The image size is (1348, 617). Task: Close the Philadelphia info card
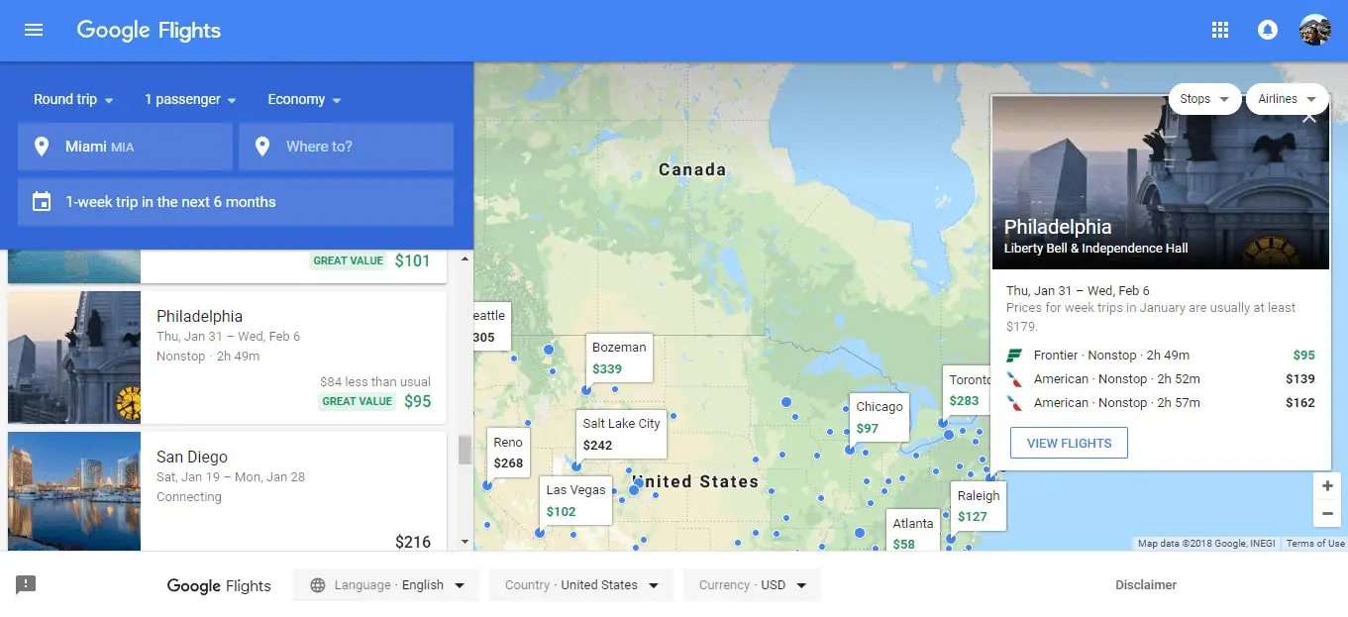click(1309, 117)
